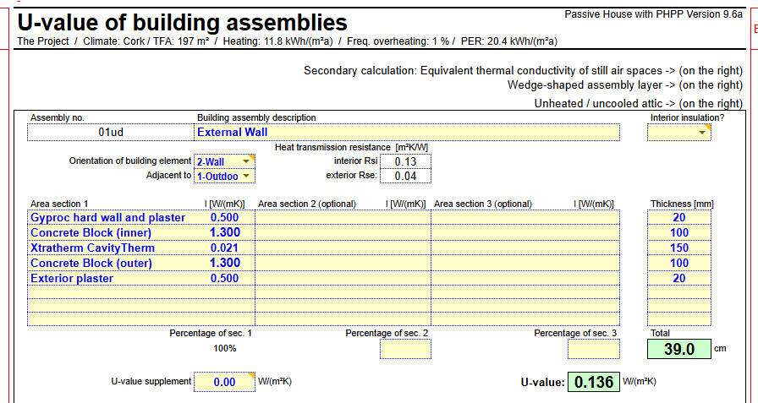Select the U-value of building assemblies title
Image resolution: width=758 pixels, height=403 pixels.
click(182, 23)
